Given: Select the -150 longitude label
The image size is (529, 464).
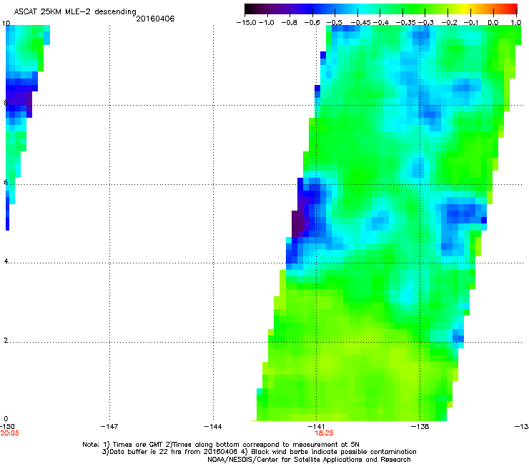Looking at the screenshot, I should coord(7,427).
